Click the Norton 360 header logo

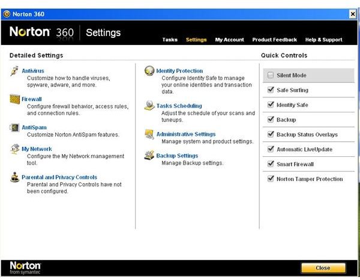point(41,32)
